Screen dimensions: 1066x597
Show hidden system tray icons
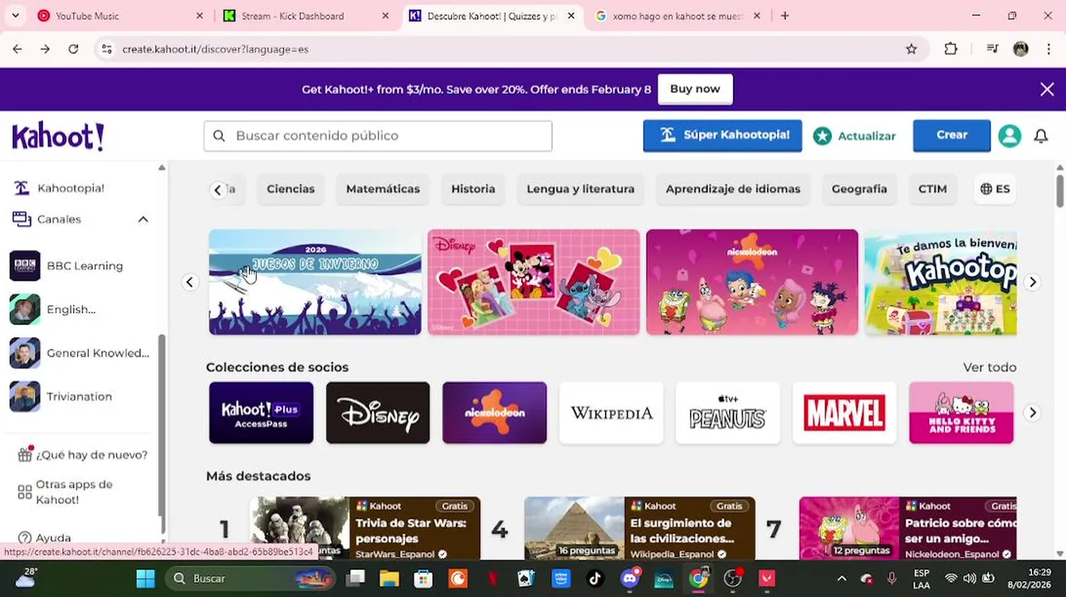pos(841,578)
